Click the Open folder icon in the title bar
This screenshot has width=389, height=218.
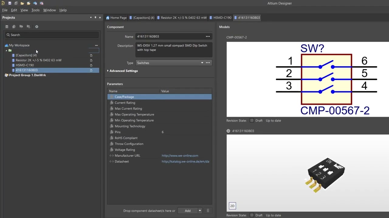pos(22,3)
